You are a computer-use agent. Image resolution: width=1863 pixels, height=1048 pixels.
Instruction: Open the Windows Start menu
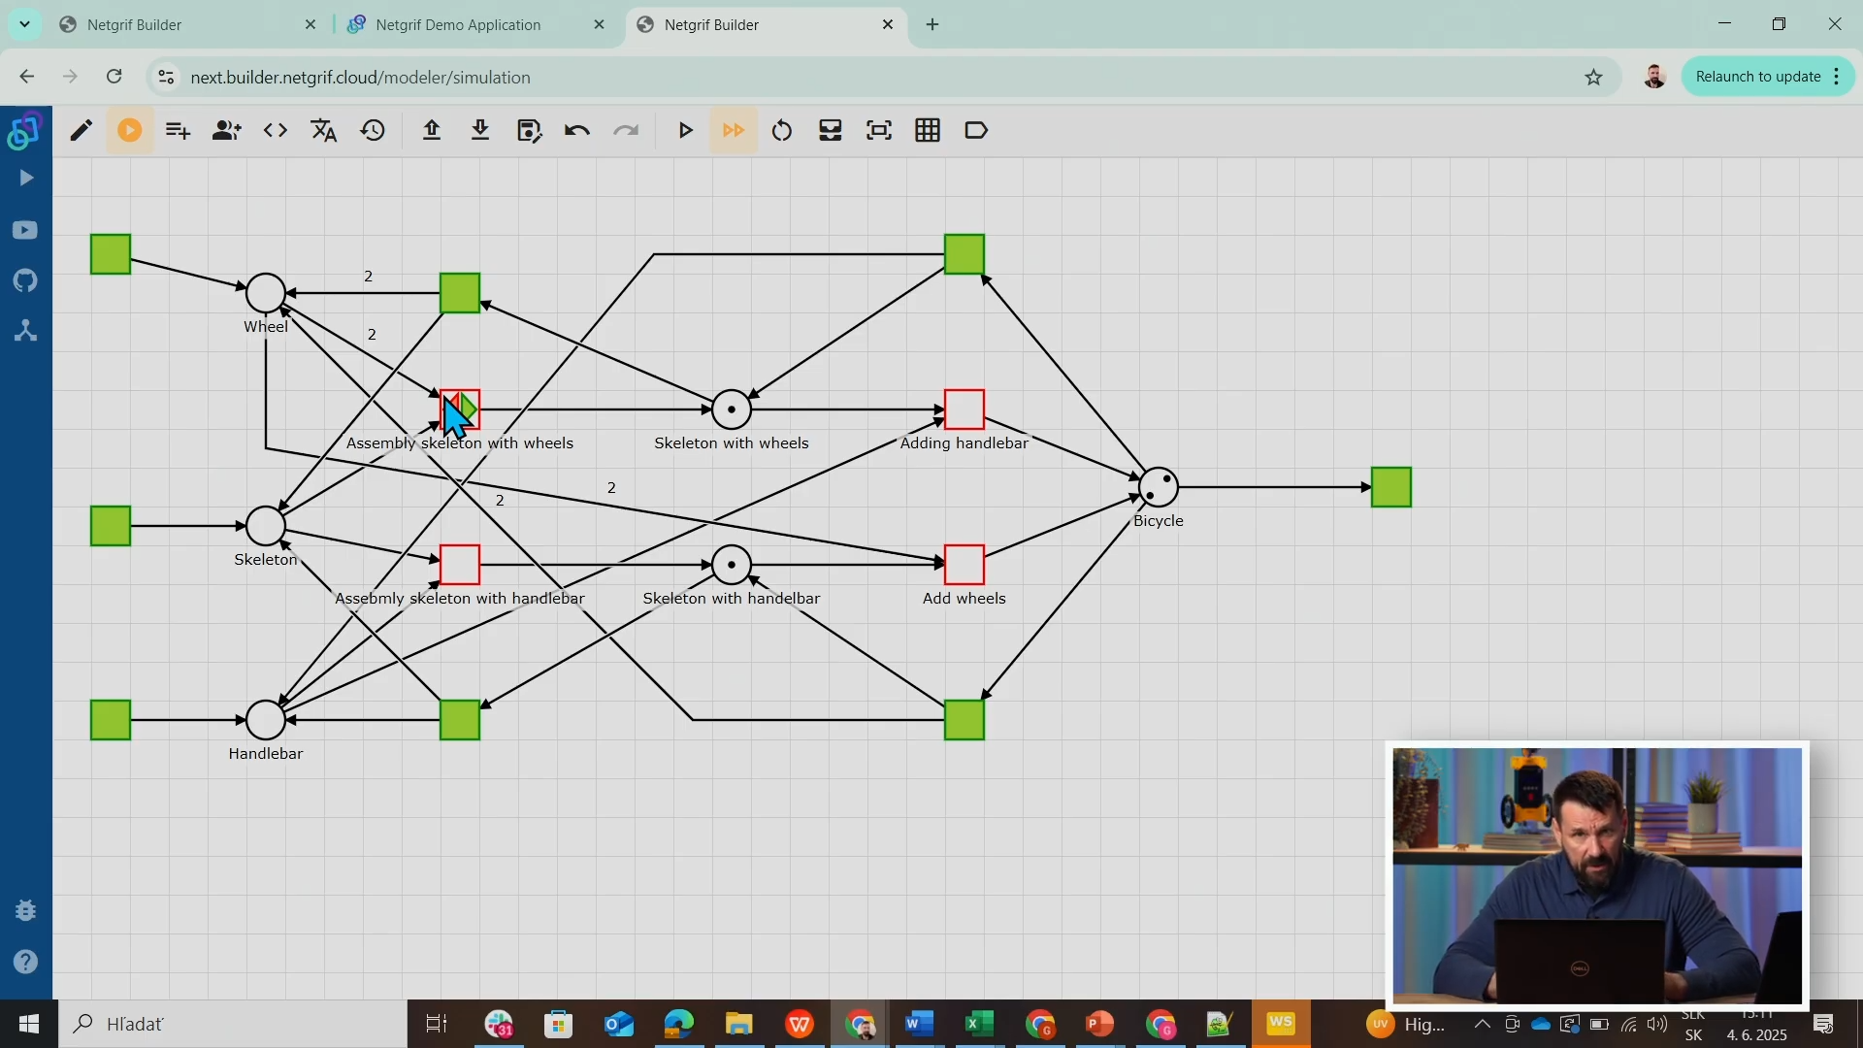[28, 1024]
